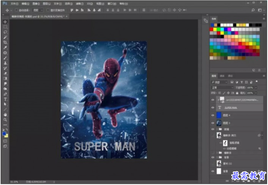Screen dimensions: 268x185
Task: Show the 蜘蛛侠 拷贝 layer
Action: point(213,136)
